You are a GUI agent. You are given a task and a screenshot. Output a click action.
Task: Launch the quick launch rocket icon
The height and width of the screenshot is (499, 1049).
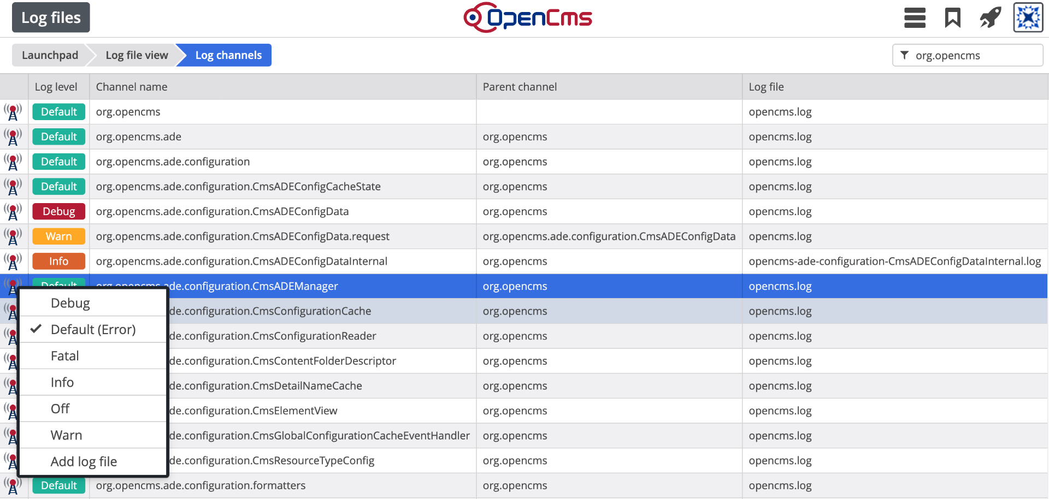point(990,17)
